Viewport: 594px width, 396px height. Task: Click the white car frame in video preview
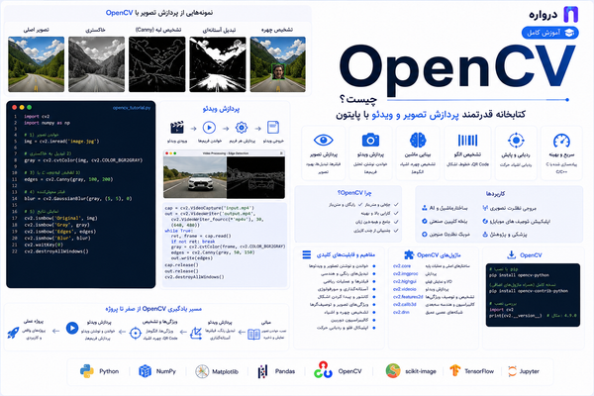[x=195, y=177]
